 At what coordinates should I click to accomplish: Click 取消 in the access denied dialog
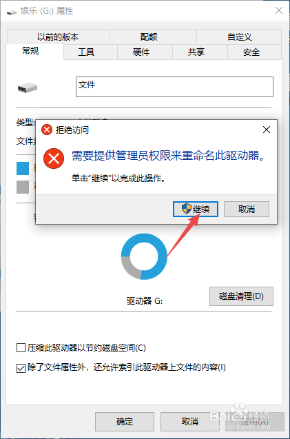click(x=247, y=209)
